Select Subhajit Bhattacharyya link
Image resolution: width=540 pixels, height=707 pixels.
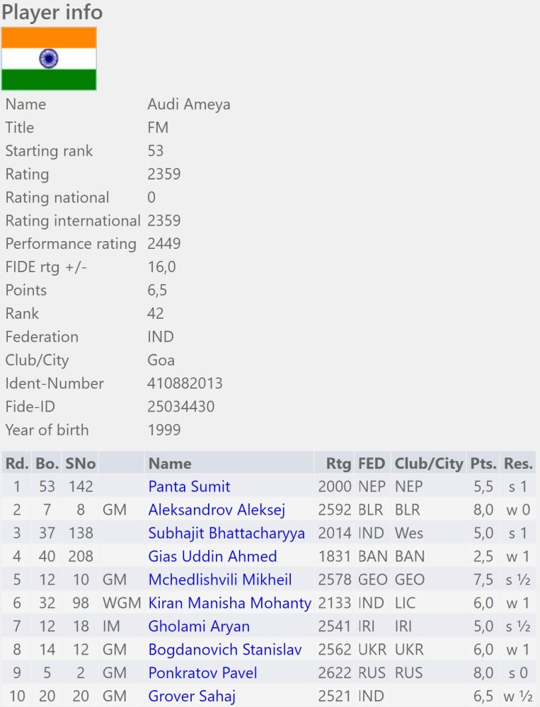coord(226,533)
